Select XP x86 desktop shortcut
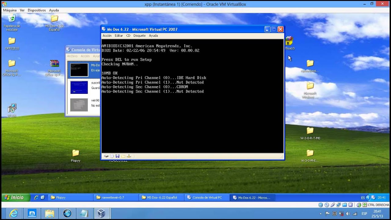 point(12,110)
